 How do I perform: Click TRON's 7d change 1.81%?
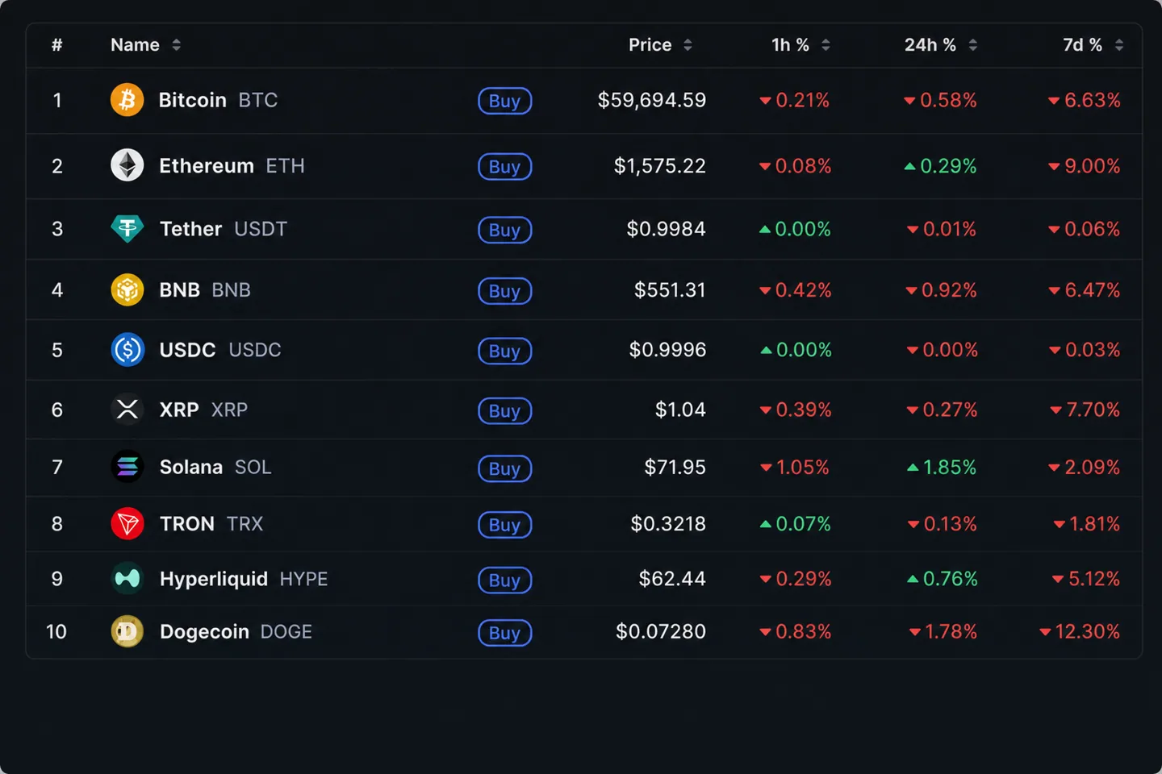click(1087, 524)
